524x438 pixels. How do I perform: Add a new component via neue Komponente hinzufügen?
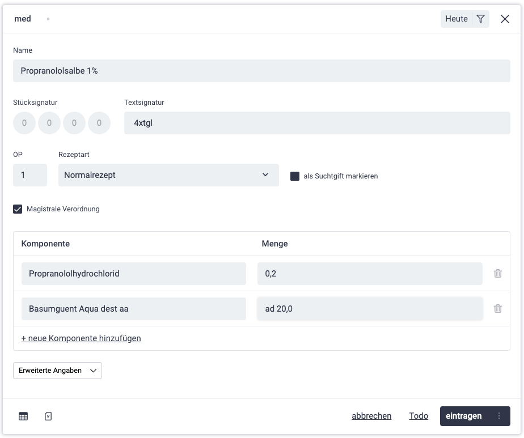(81, 338)
